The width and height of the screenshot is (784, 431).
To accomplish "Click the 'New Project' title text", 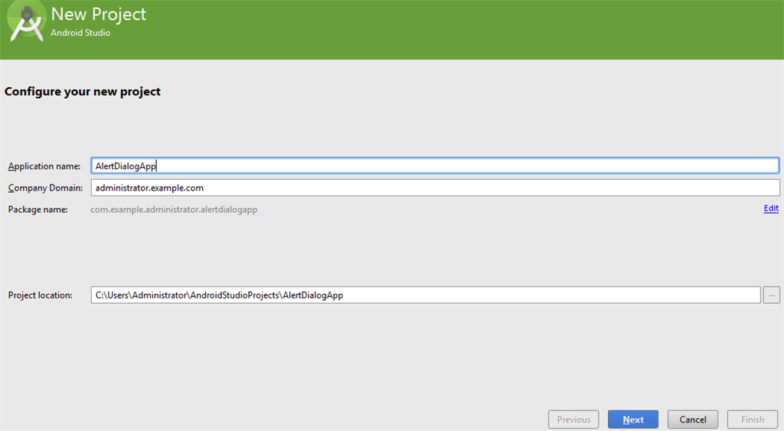I will (x=99, y=14).
